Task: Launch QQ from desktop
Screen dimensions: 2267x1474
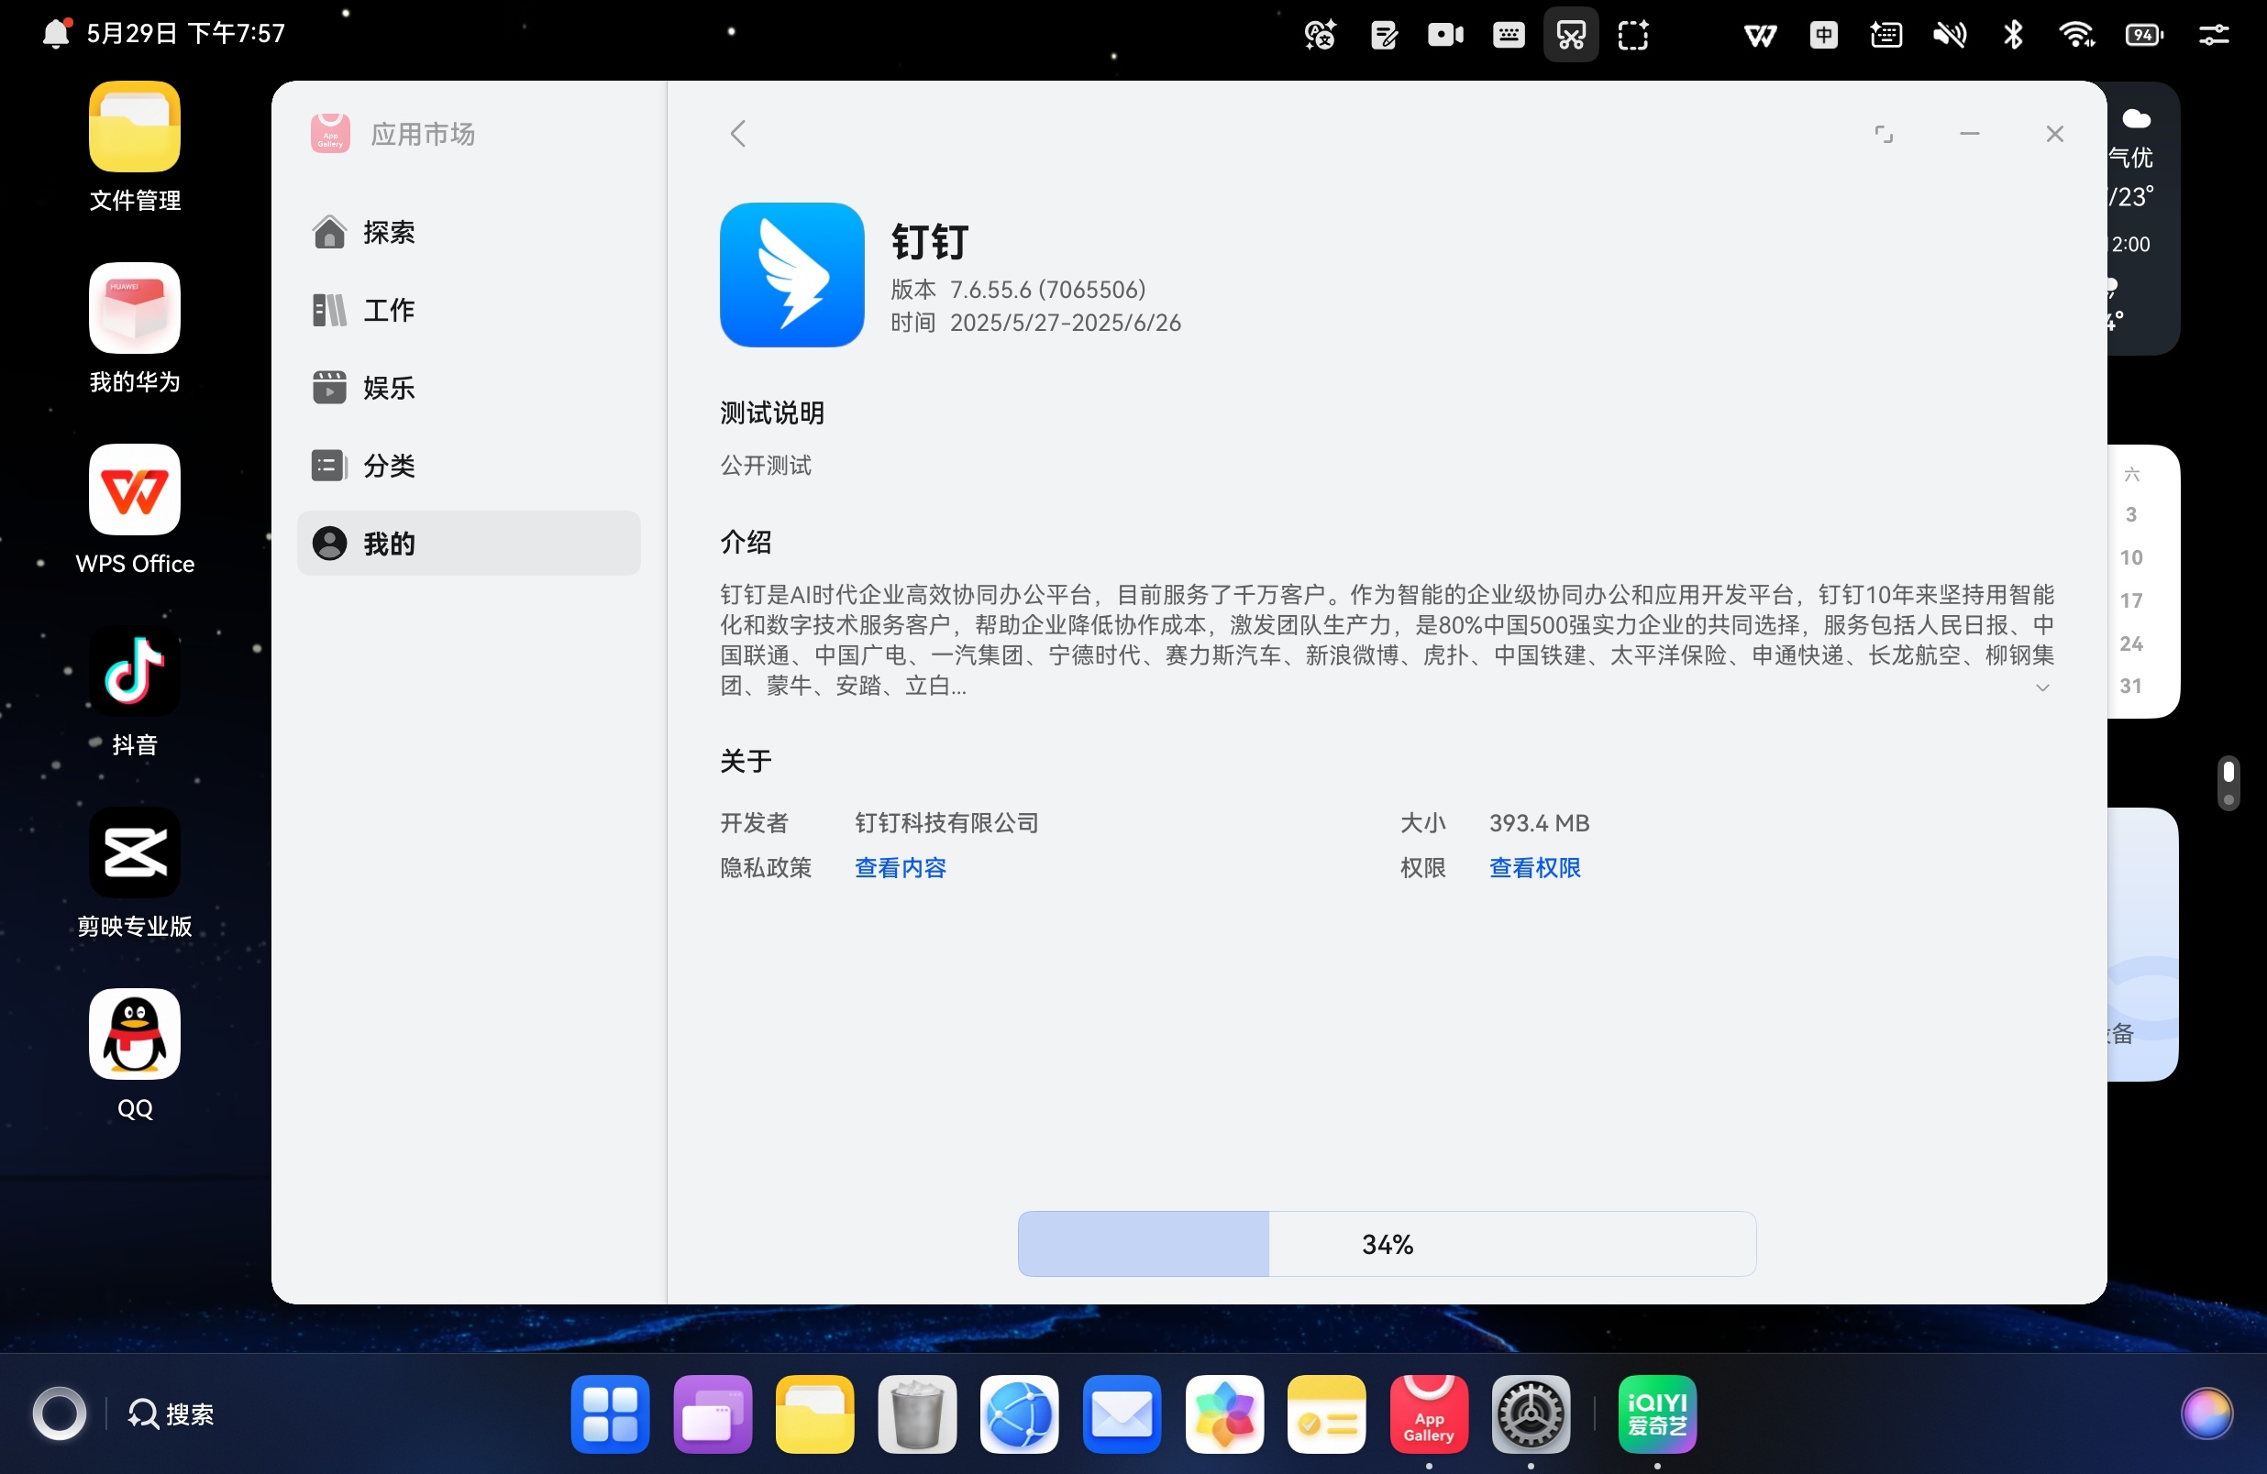Action: (134, 1055)
